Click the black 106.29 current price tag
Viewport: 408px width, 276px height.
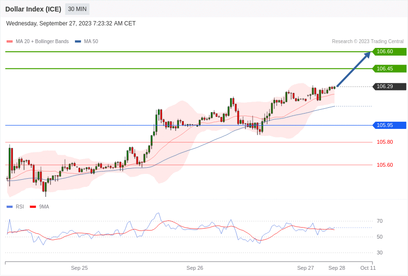point(389,87)
